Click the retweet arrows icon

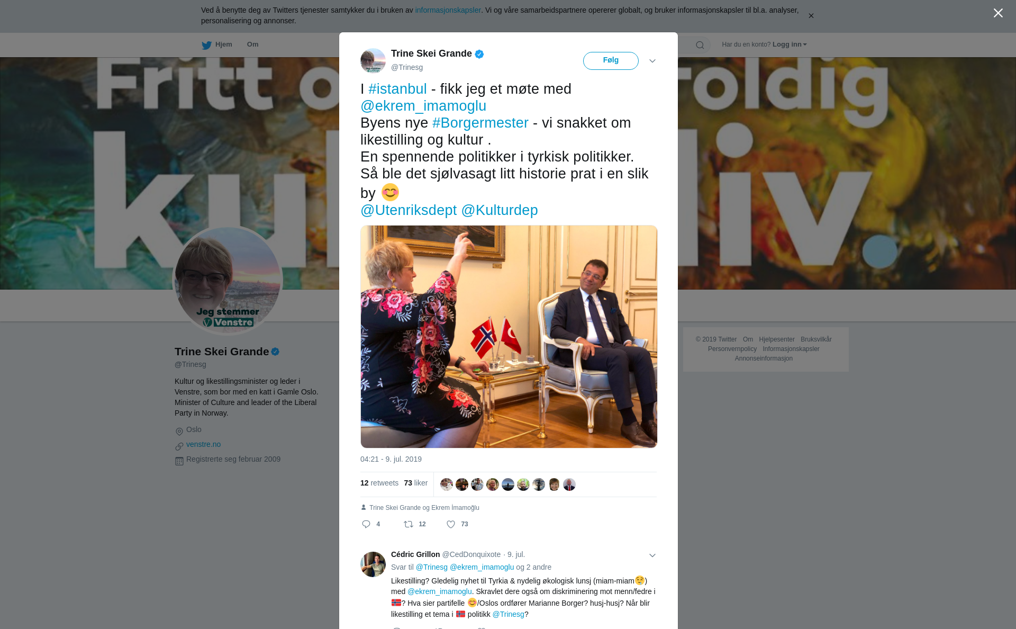point(409,524)
